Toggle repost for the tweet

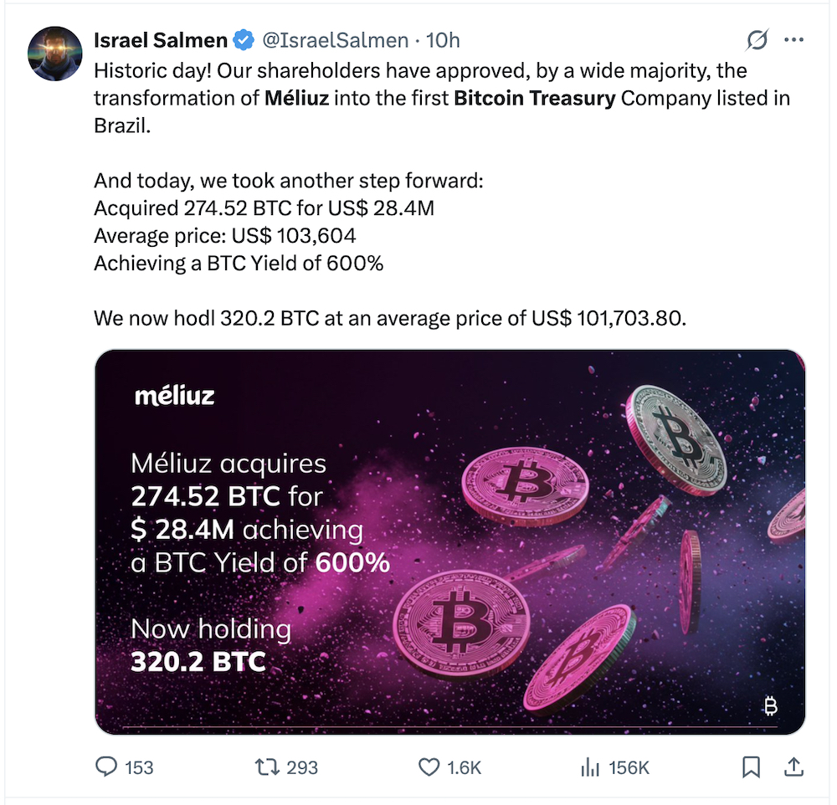[x=267, y=767]
